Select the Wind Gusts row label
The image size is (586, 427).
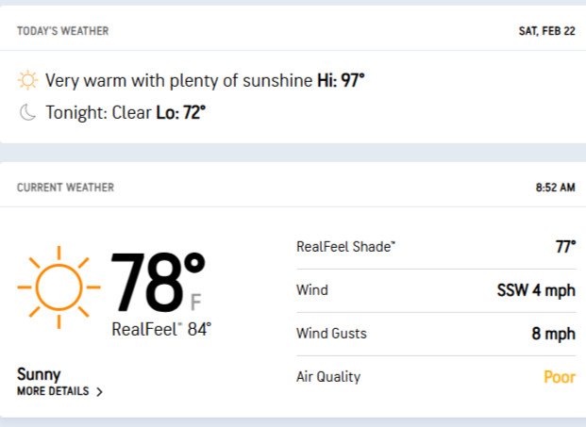[x=331, y=334]
